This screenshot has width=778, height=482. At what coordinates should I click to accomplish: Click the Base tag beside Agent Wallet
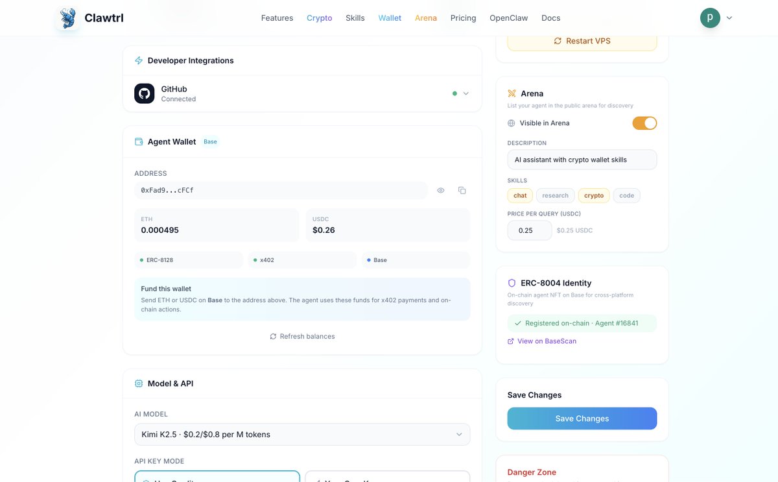(211, 141)
